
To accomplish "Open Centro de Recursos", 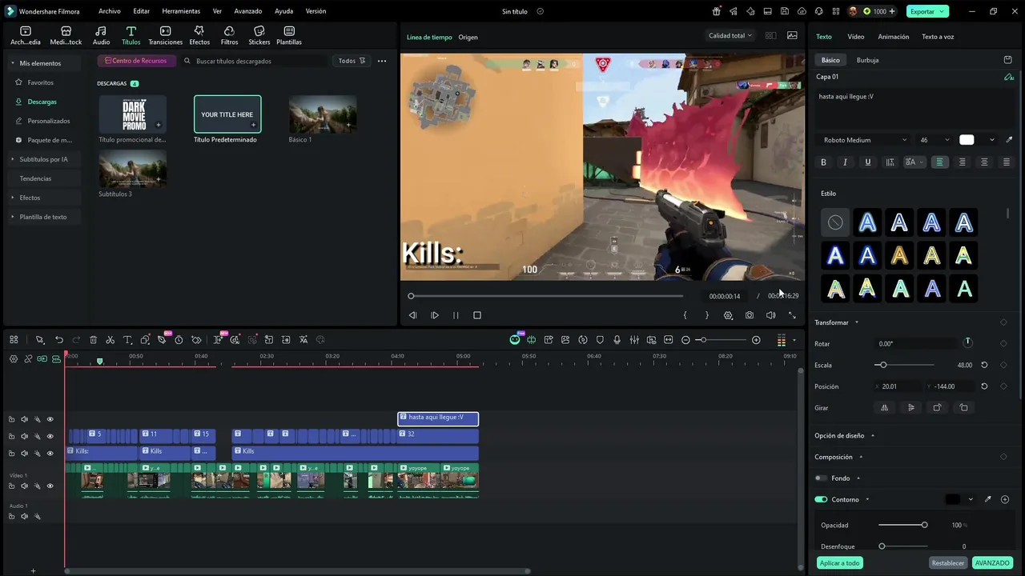I will pos(135,61).
